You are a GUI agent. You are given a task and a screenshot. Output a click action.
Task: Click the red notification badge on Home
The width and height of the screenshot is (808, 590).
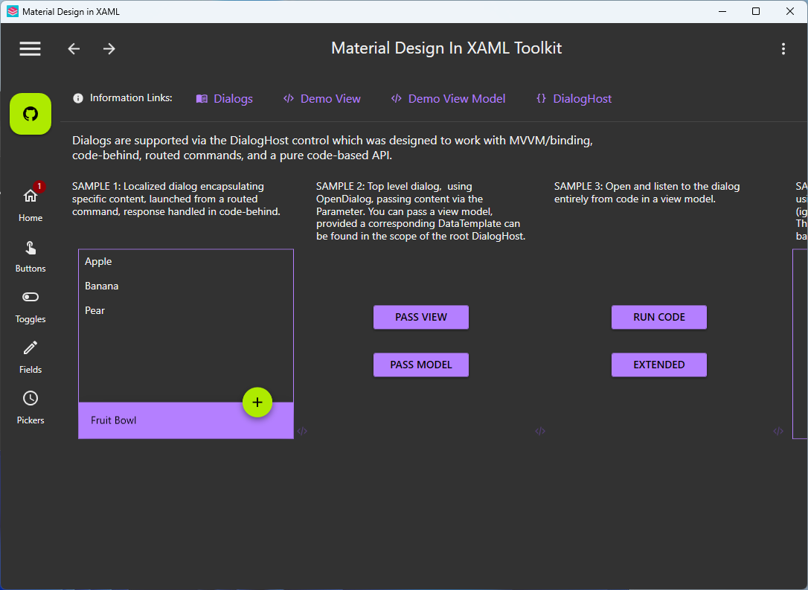(x=39, y=186)
